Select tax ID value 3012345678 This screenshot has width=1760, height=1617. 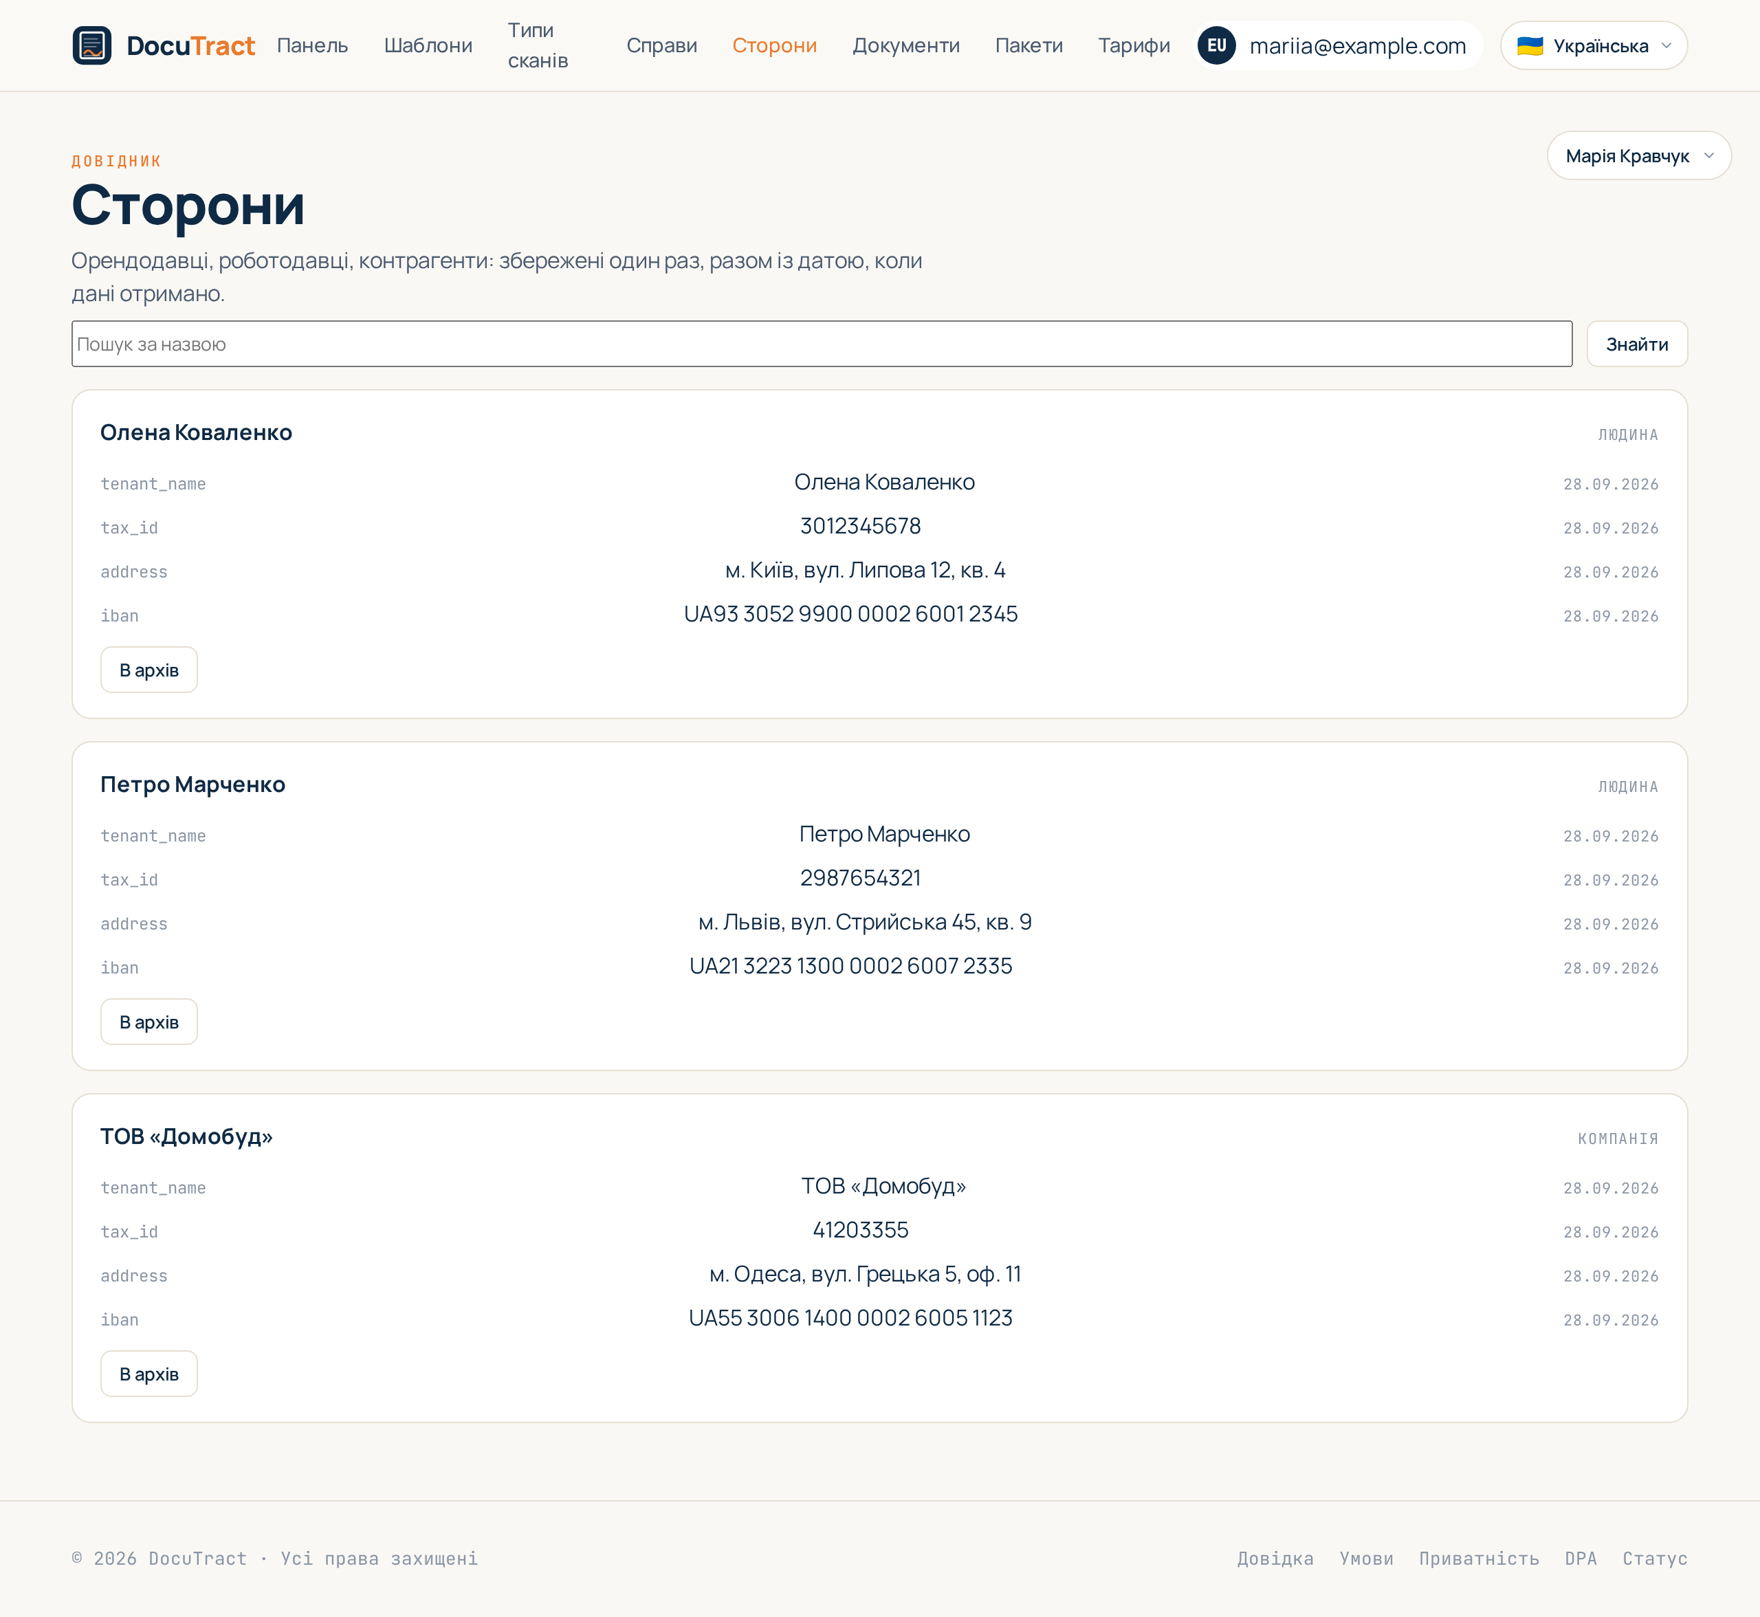860,526
